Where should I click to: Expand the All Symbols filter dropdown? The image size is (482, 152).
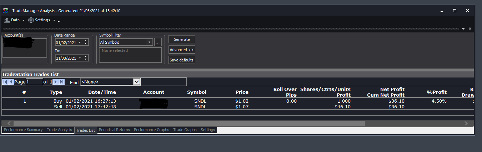click(150, 42)
